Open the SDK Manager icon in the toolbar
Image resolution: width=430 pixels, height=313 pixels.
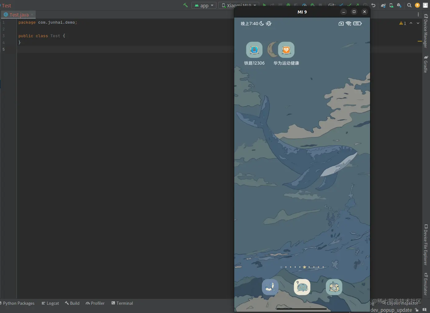[399, 5]
